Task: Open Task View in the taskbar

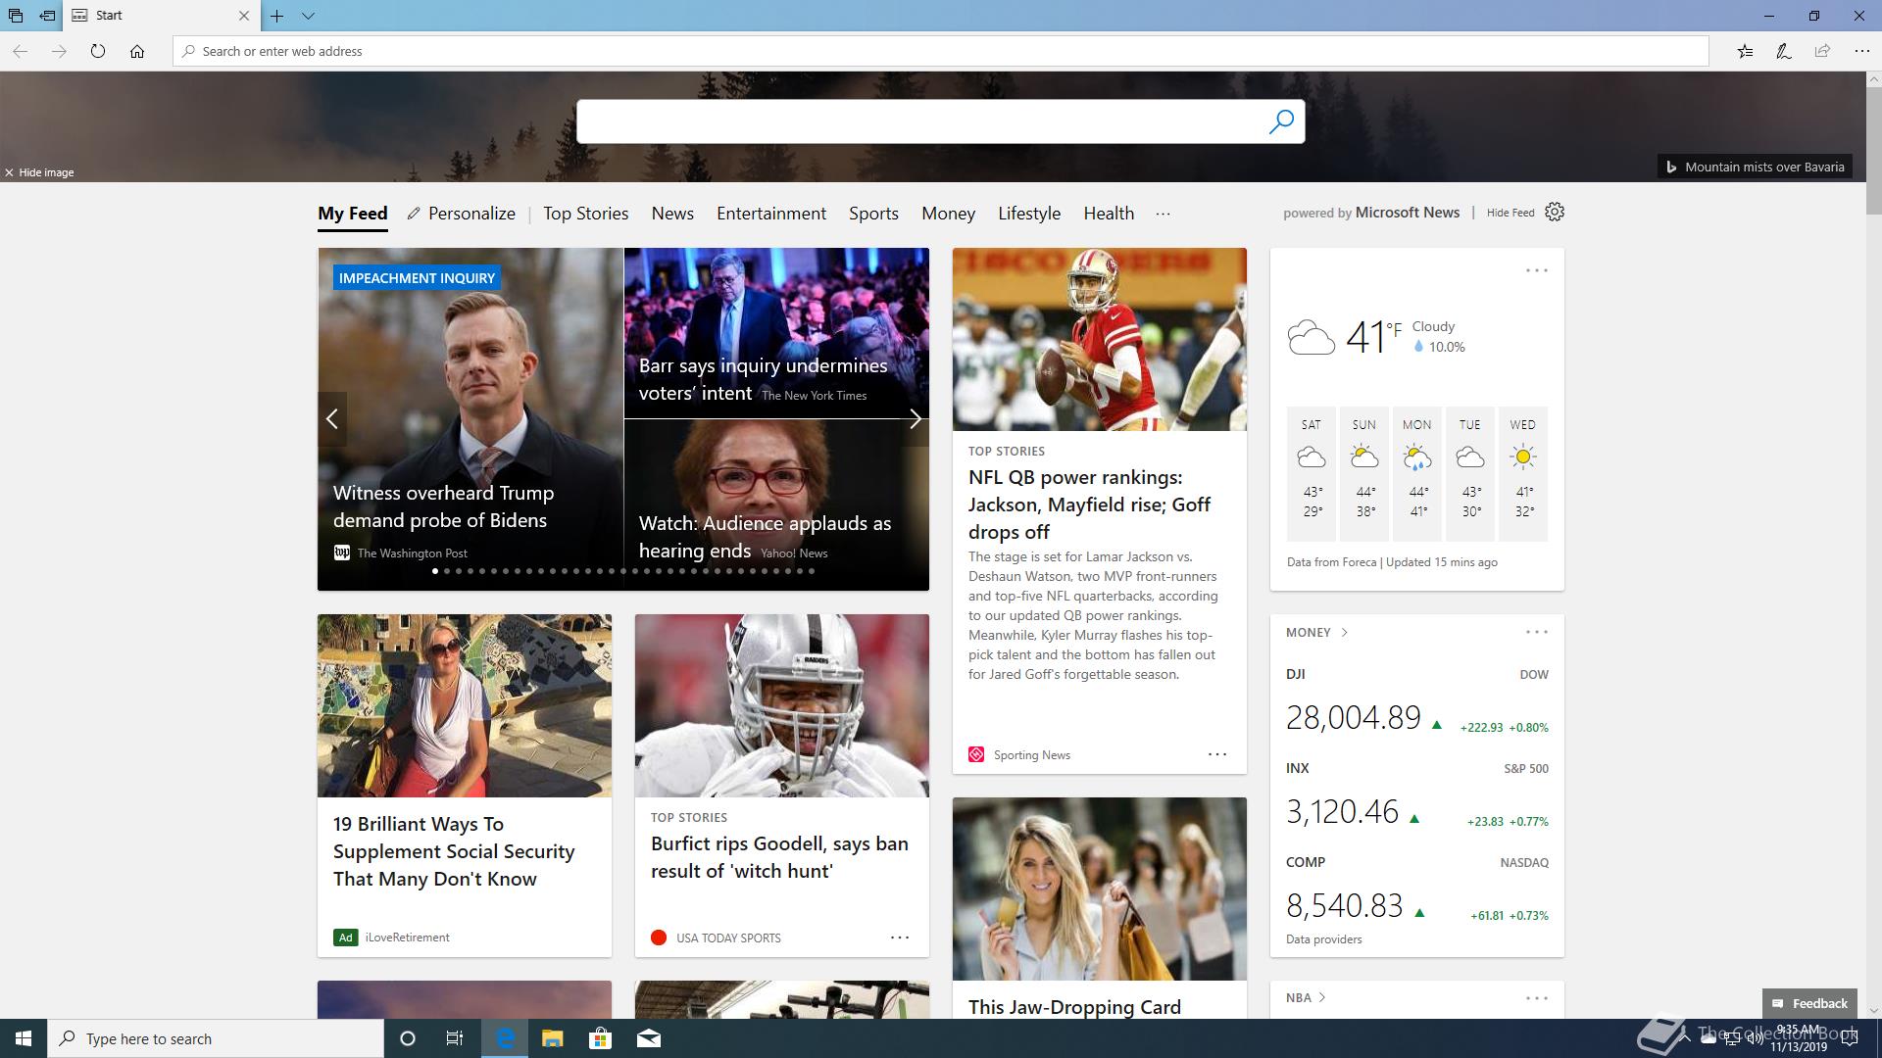Action: pos(455,1038)
